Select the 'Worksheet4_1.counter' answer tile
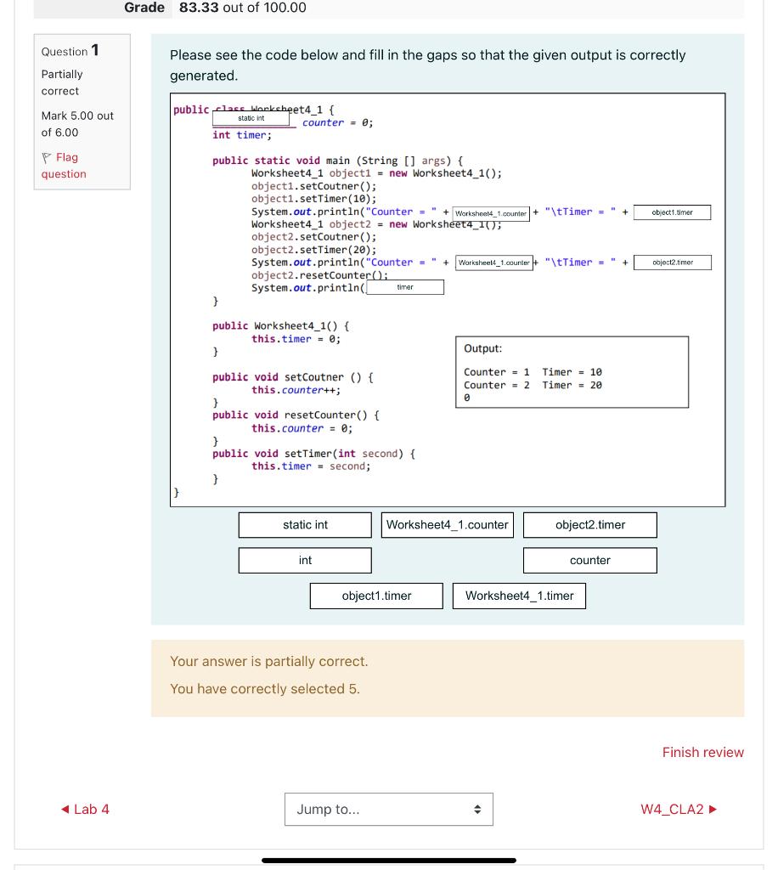This screenshot has height=870, width=778. coord(448,524)
